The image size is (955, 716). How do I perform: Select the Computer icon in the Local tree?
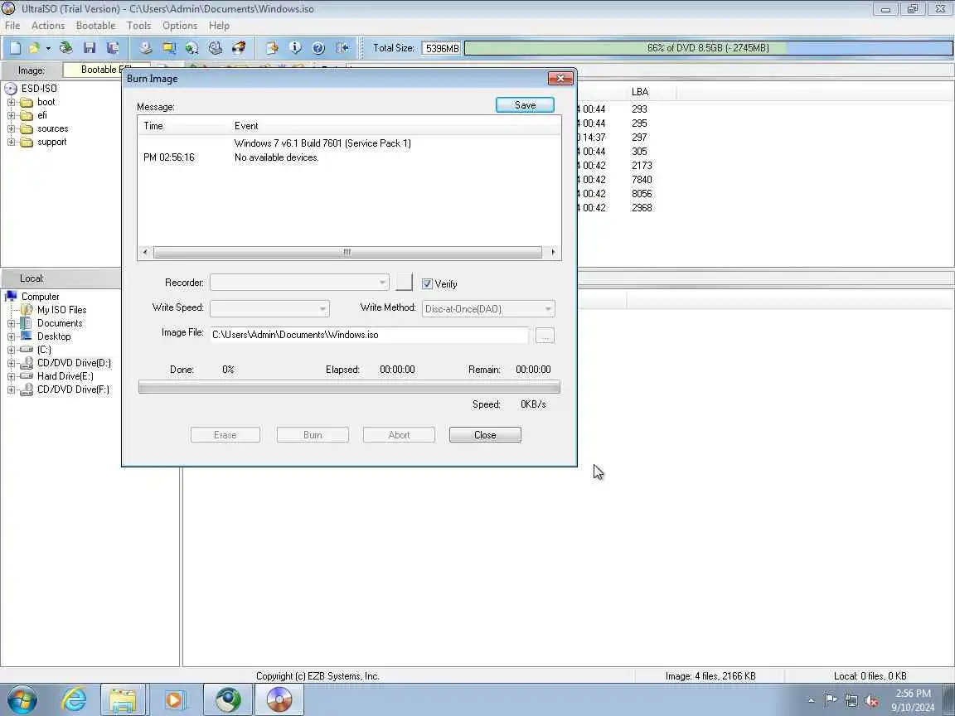(x=11, y=297)
